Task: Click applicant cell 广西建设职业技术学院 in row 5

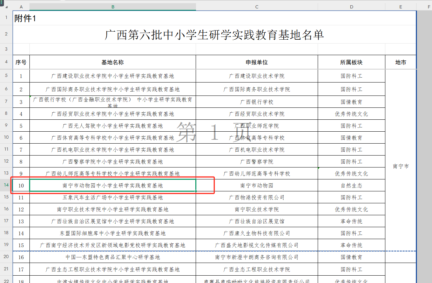Action: click(257, 76)
